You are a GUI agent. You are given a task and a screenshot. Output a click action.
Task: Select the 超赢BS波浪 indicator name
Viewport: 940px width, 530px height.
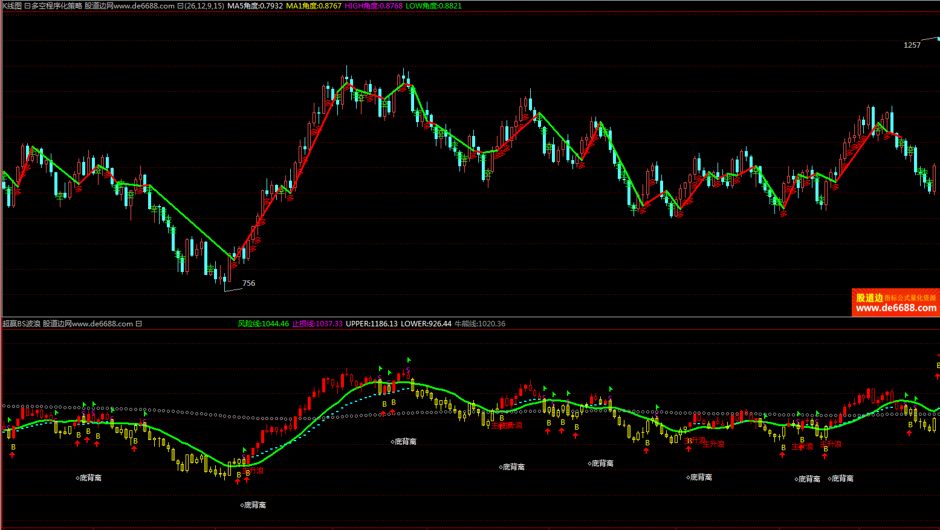tap(21, 324)
